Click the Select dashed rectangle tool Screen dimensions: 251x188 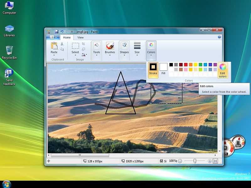pyautogui.click(x=75, y=46)
